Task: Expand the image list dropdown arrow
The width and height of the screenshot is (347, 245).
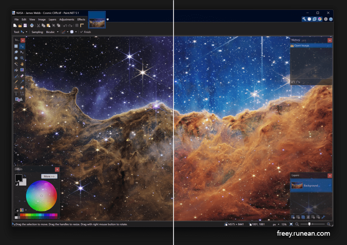Action: click(x=108, y=19)
